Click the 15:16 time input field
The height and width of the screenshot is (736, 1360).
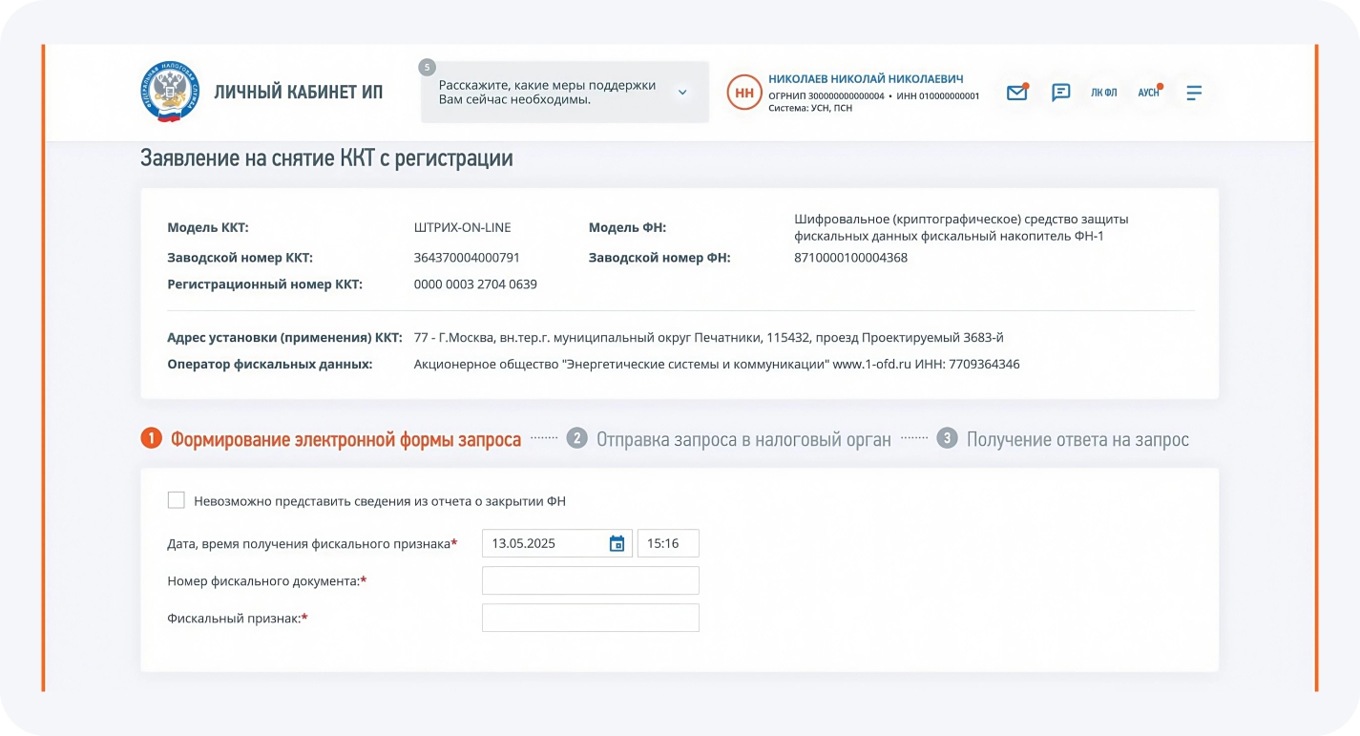[x=667, y=543]
